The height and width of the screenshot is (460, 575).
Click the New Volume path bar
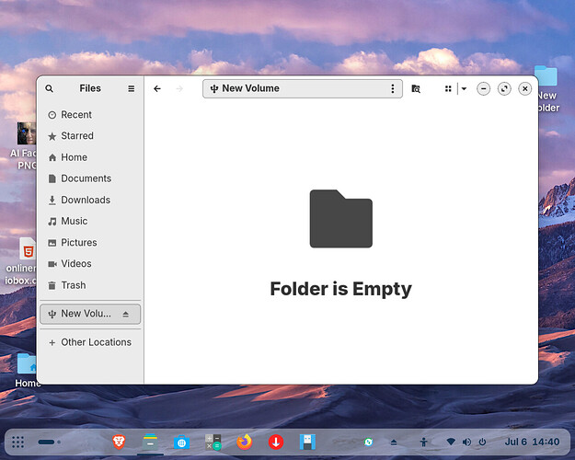click(303, 88)
